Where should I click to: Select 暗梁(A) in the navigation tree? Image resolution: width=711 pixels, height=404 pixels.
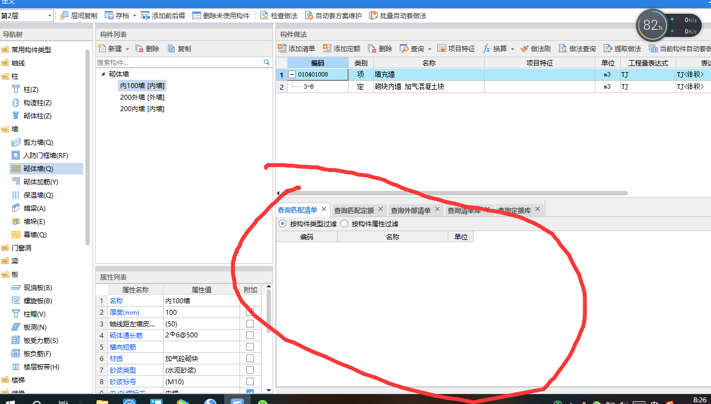(x=34, y=209)
